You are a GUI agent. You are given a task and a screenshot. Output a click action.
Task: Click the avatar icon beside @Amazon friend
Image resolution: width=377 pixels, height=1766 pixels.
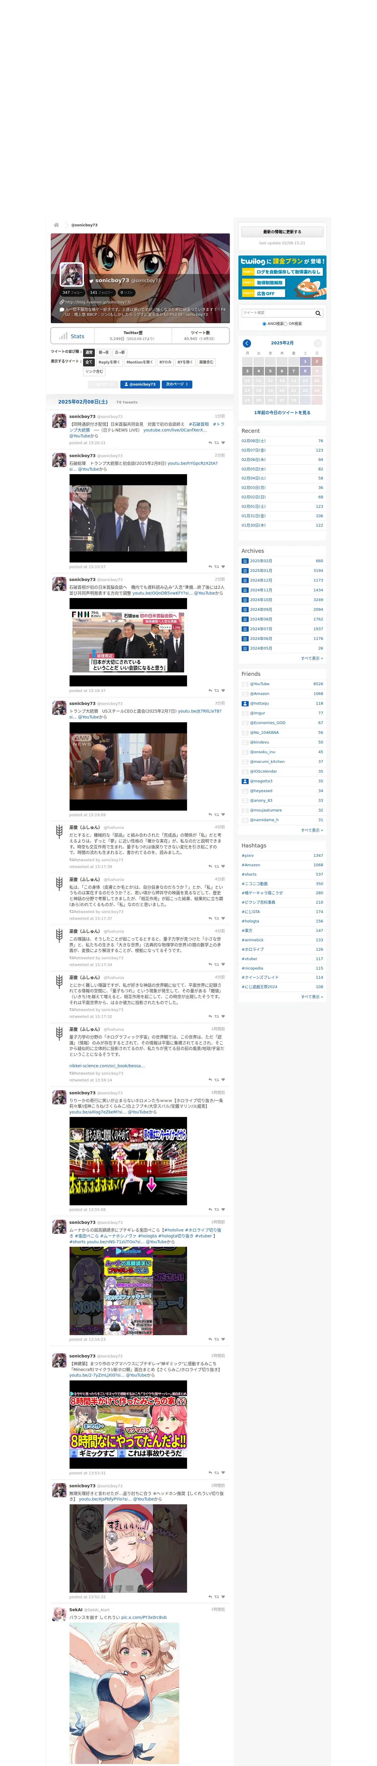(245, 693)
